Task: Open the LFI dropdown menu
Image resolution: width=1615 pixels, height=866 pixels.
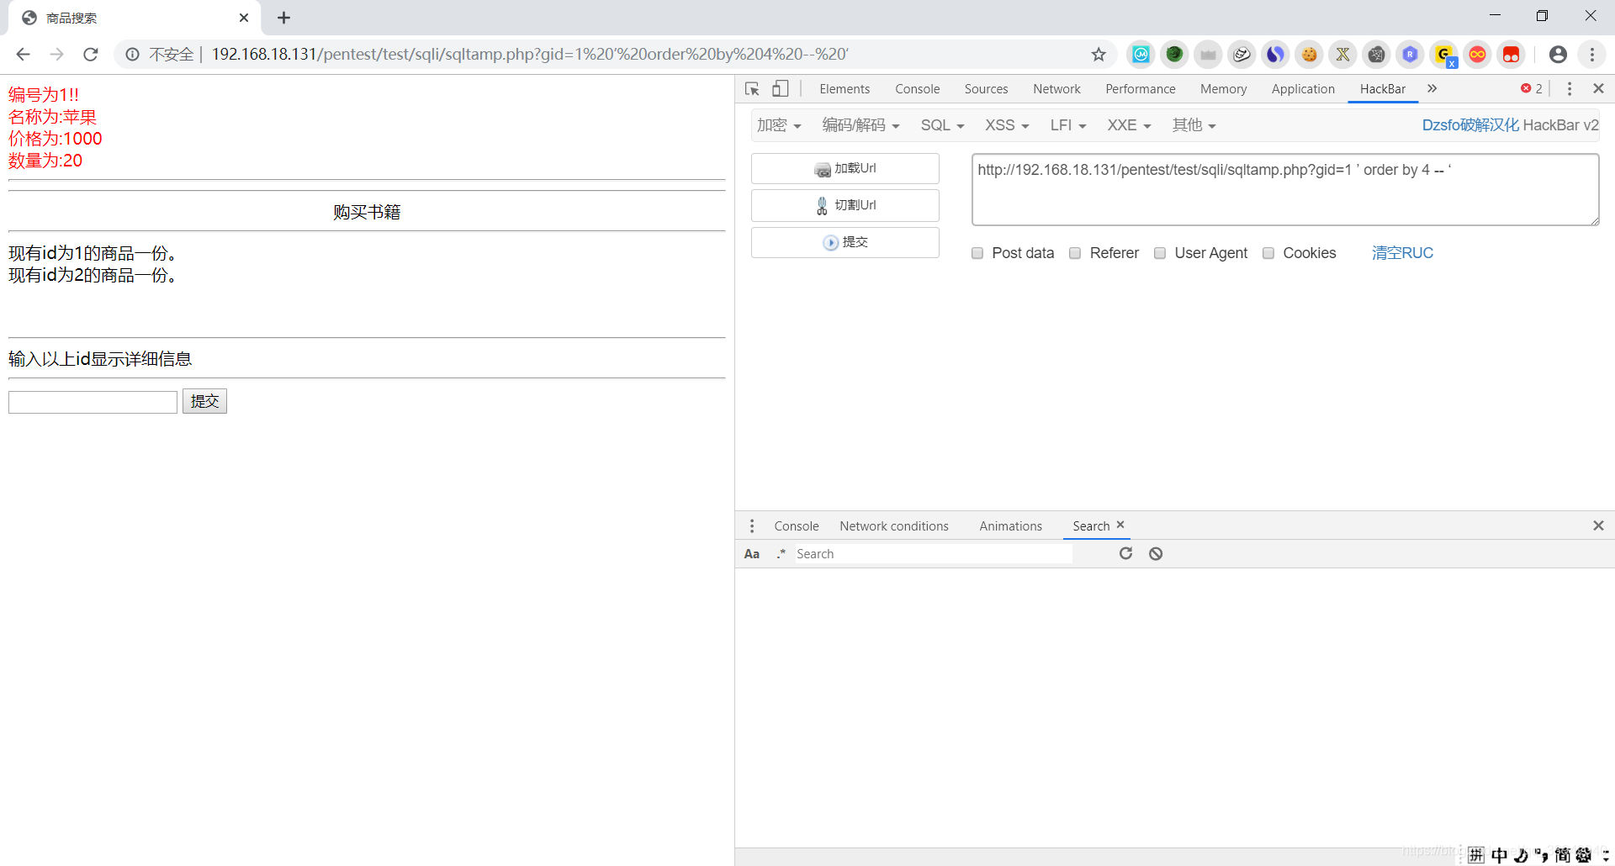Action: [x=1068, y=125]
